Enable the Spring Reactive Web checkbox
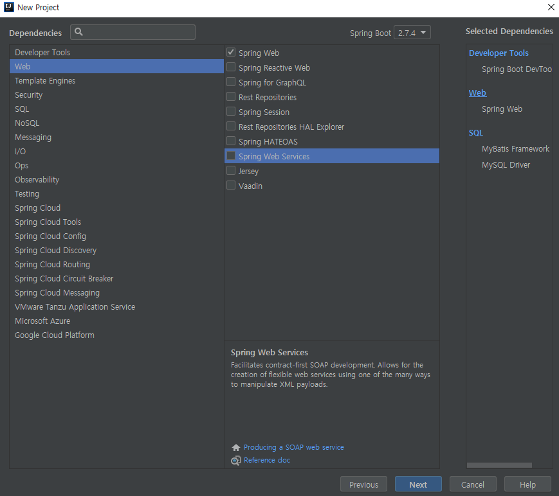This screenshot has height=496, width=559. tap(231, 67)
